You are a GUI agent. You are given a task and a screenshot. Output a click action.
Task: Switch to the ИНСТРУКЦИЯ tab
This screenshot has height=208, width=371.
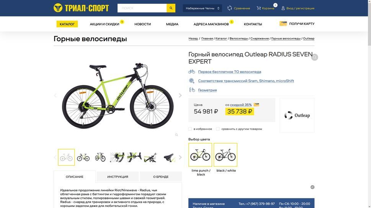tap(118, 177)
